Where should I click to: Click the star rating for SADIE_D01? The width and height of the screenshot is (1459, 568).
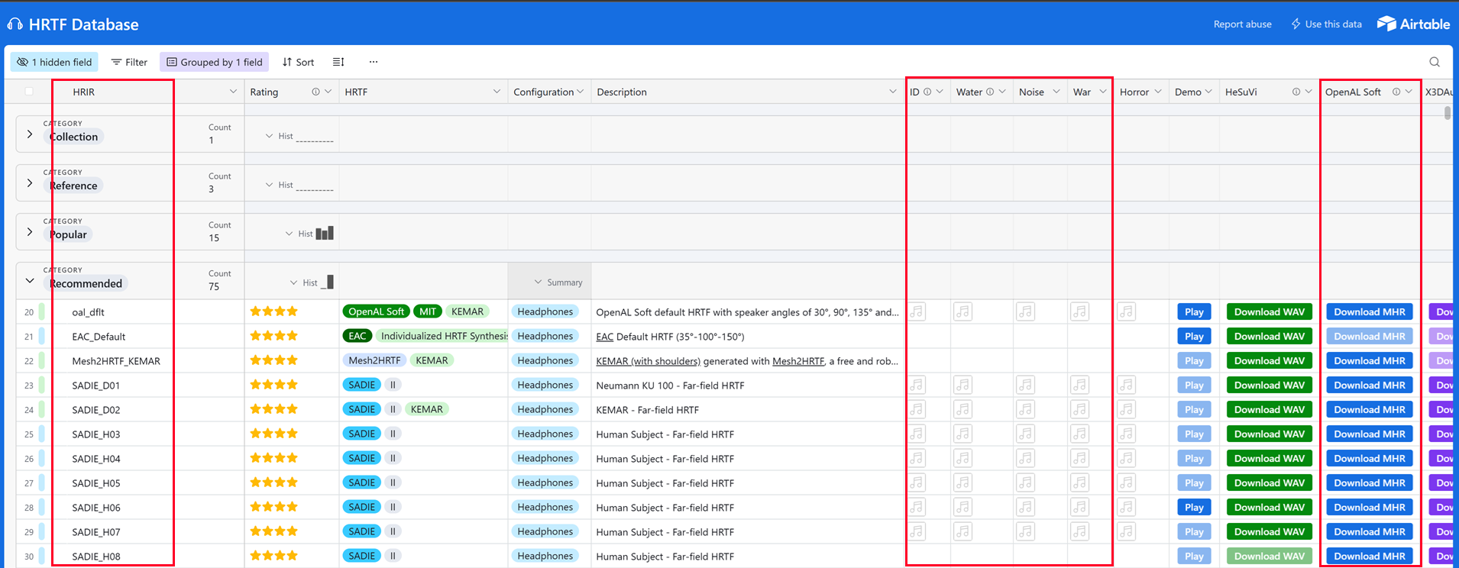pos(273,385)
